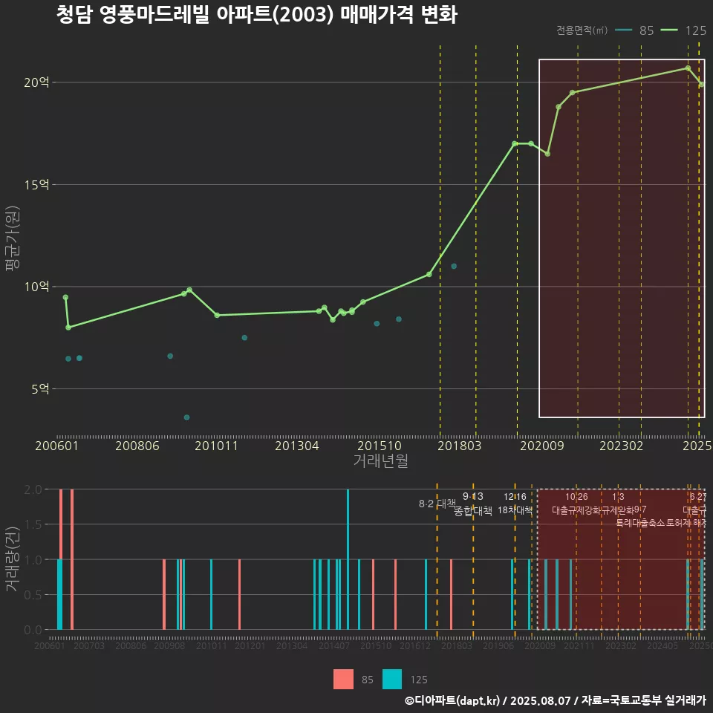Click the 10억 y-axis label
This screenshot has height=713, width=713.
36,287
